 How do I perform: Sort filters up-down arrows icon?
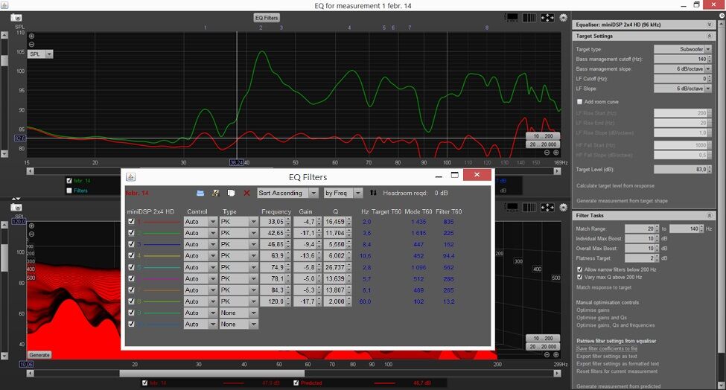373,193
